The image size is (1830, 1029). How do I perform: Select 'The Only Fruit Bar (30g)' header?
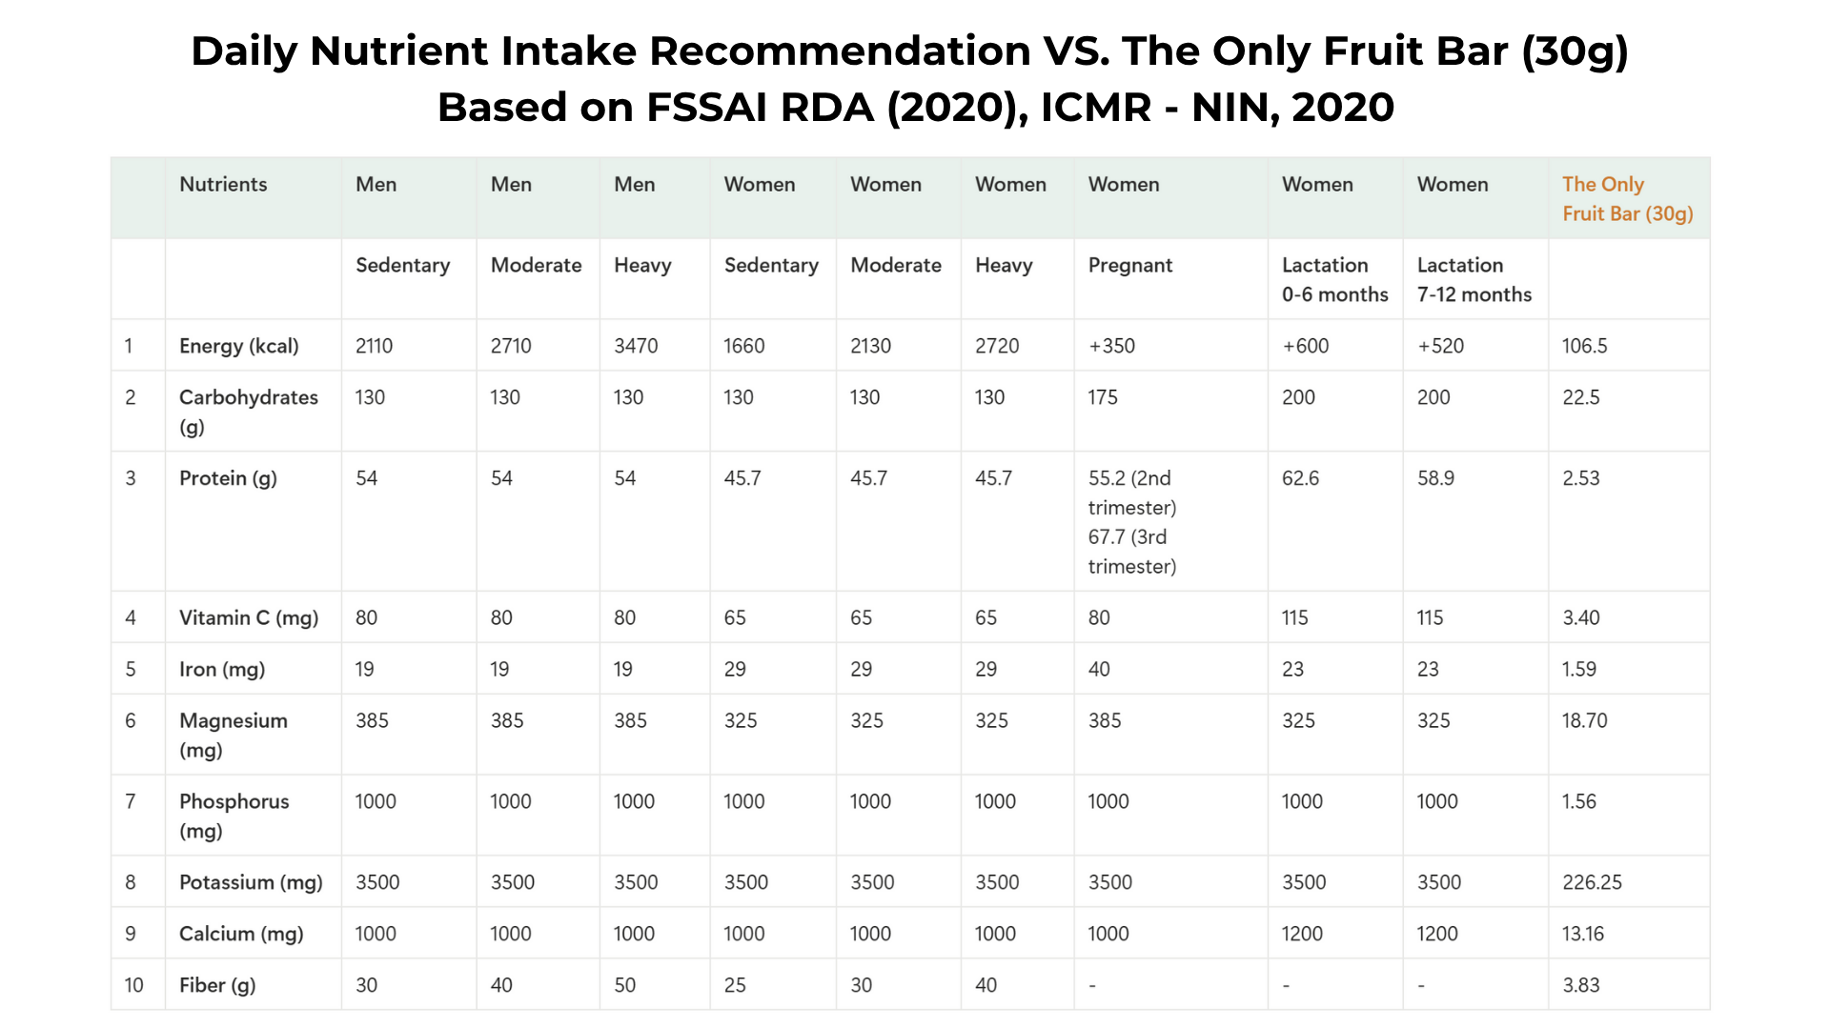(1627, 199)
